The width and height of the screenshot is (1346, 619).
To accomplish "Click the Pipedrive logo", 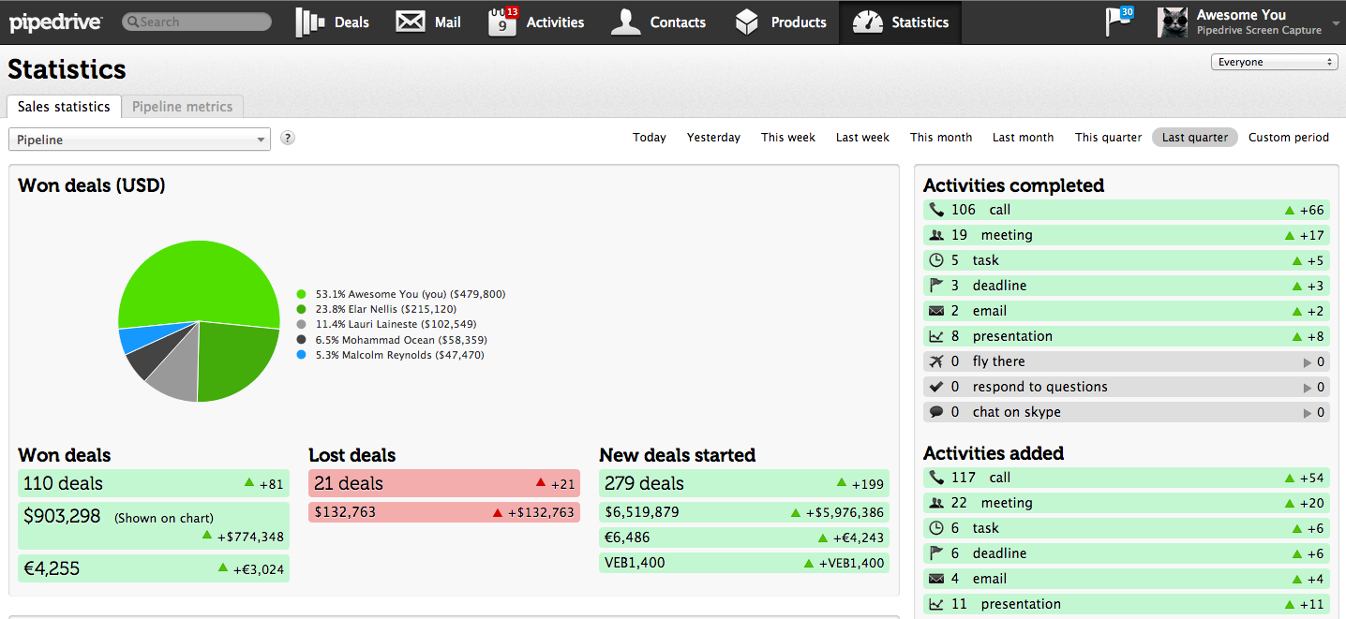I will 56,22.
